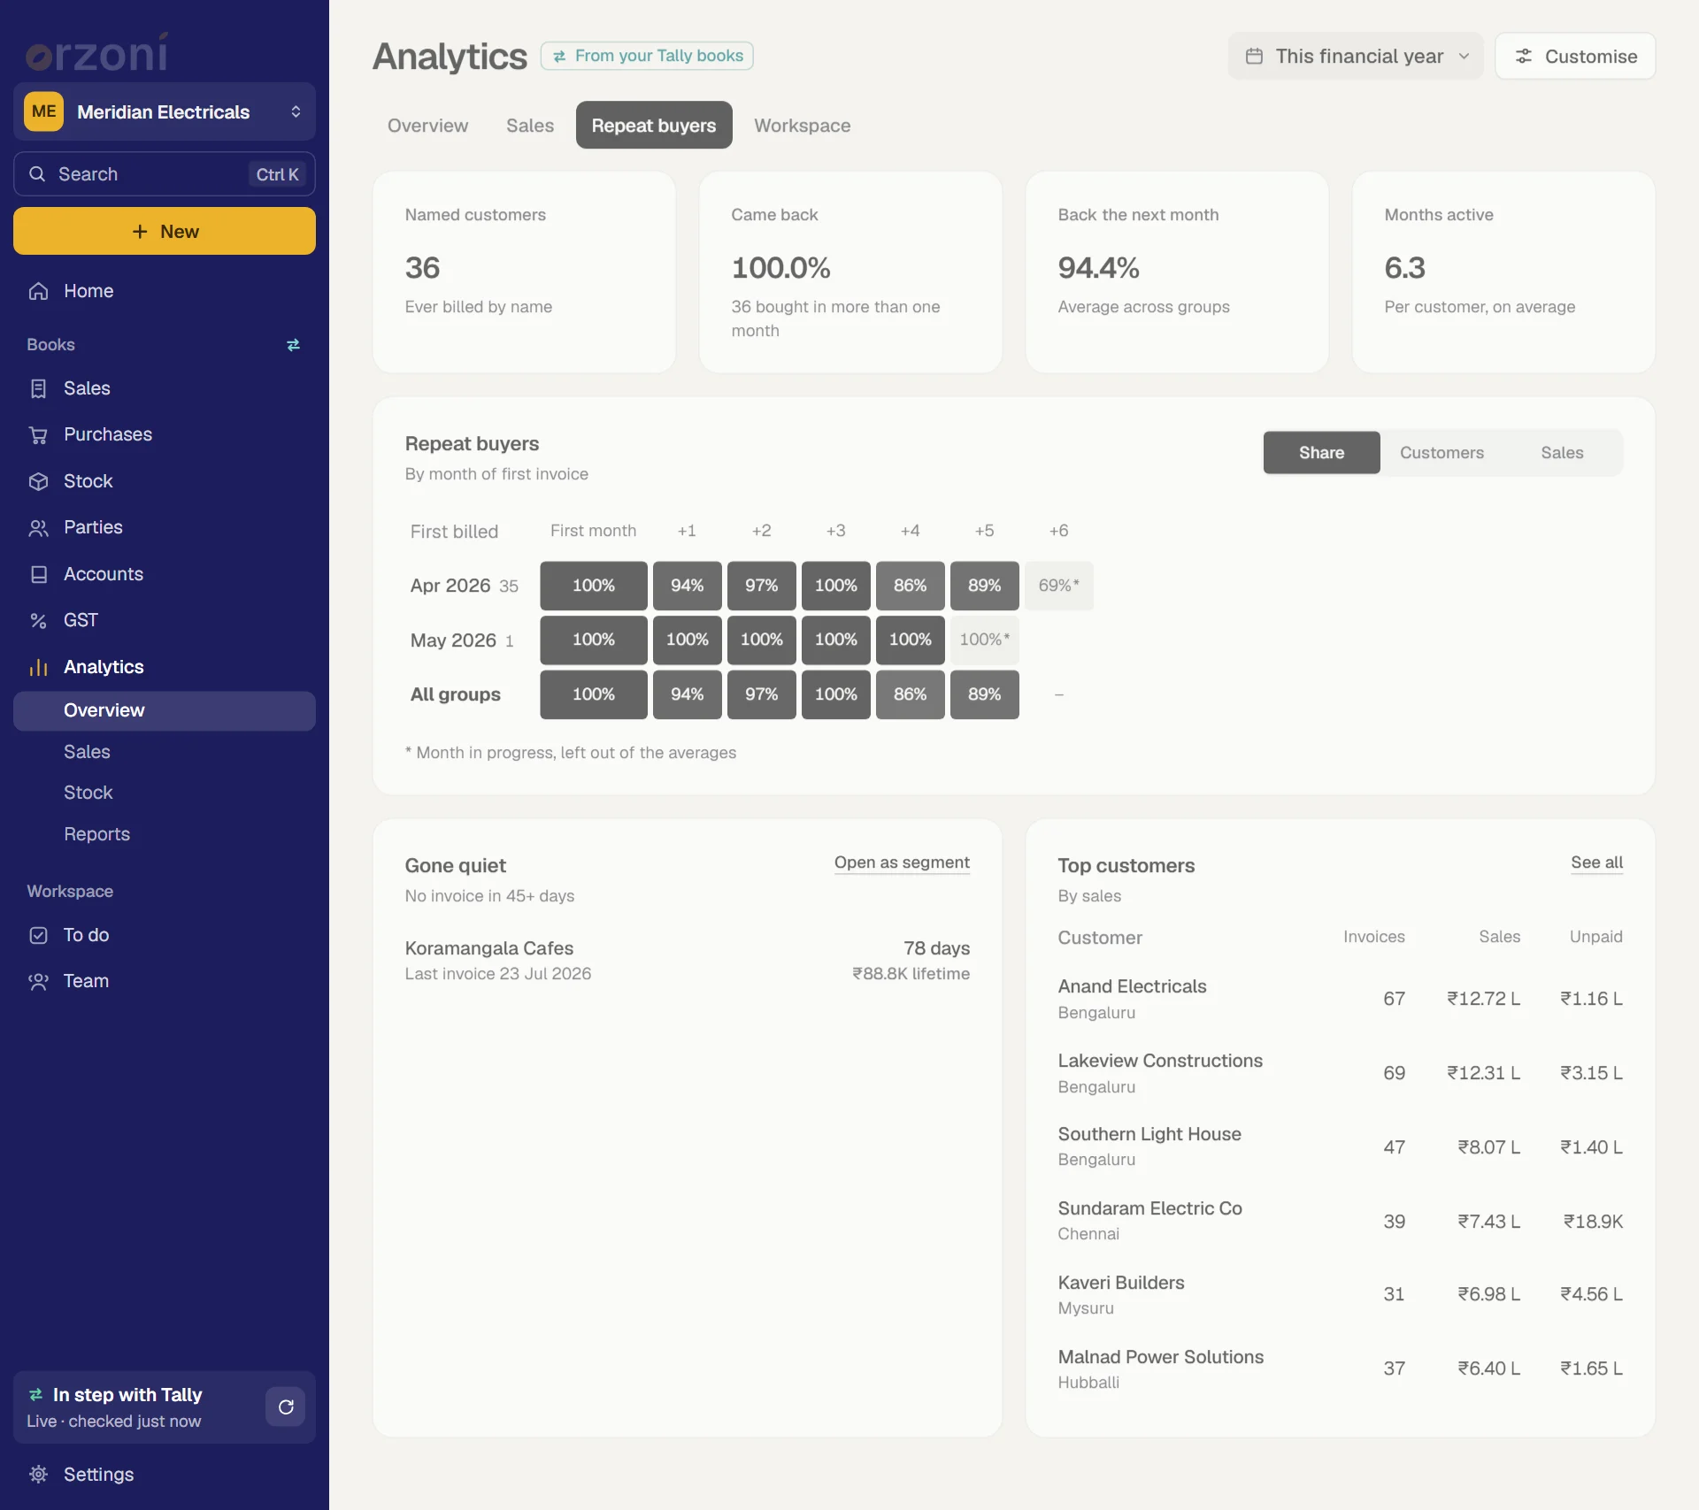This screenshot has width=1699, height=1510.
Task: Click the Stock box icon in sidebar
Action: pos(38,481)
